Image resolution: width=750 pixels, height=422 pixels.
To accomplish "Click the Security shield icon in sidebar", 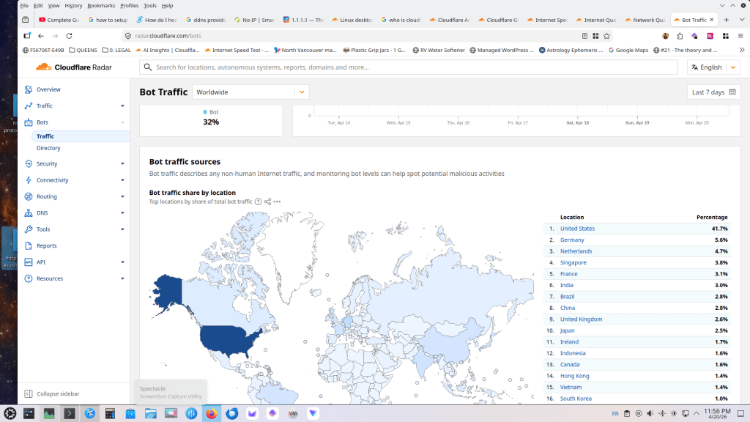I will [29, 163].
